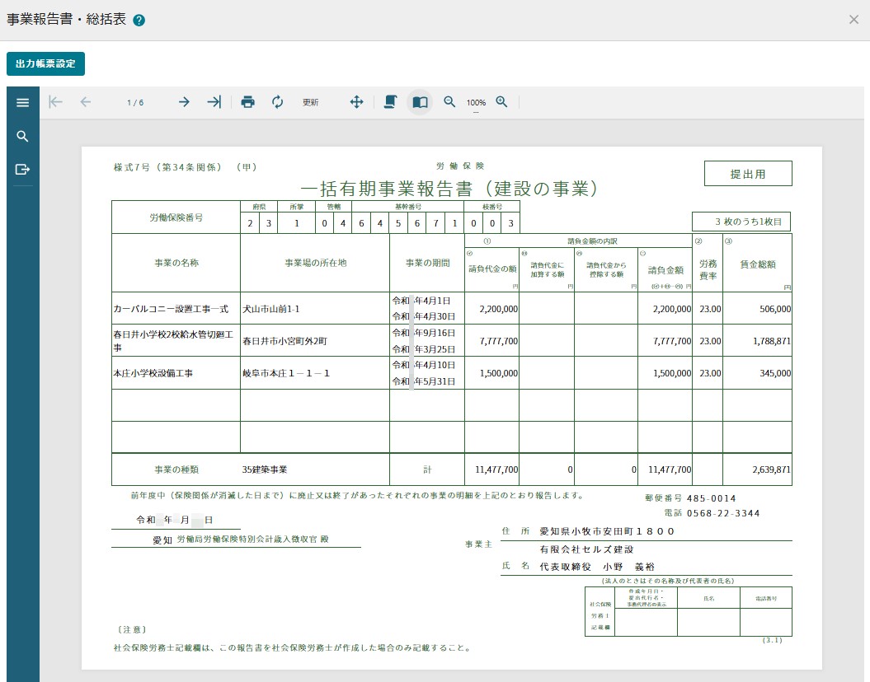This screenshot has width=870, height=682.
Task: Click the 3枚のうち1枚目 box
Action: coord(741,222)
